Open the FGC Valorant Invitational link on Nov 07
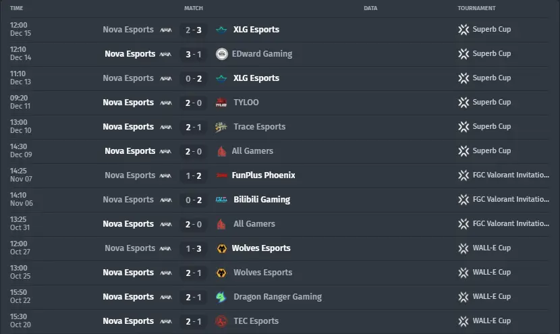 click(511, 175)
